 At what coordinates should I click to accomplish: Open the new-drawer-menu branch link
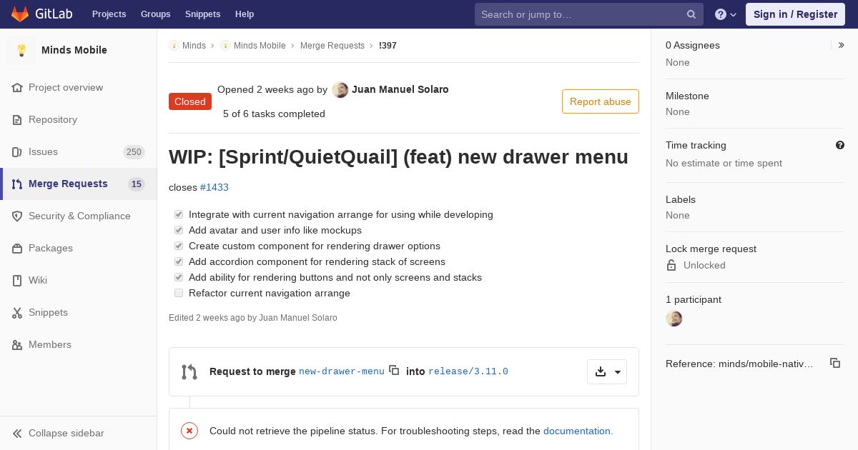tap(342, 371)
